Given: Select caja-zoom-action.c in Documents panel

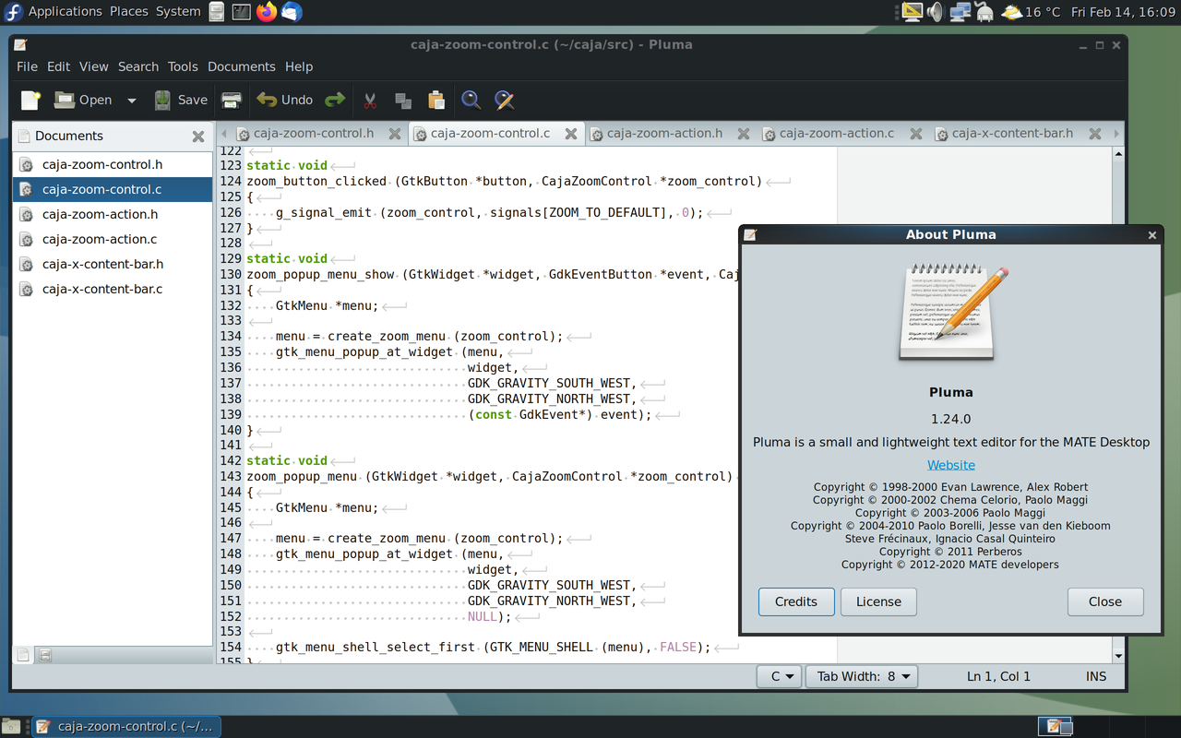Looking at the screenshot, I should point(113,239).
